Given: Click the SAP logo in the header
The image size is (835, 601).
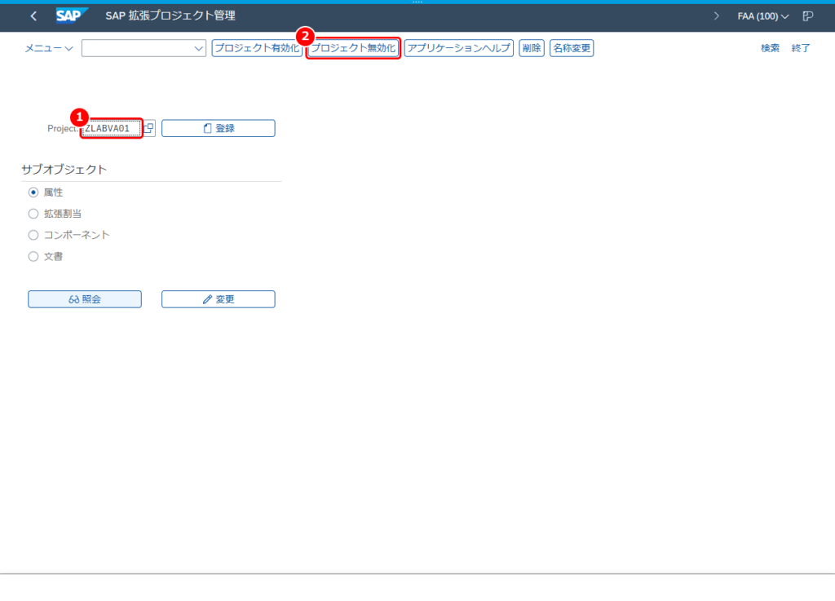Looking at the screenshot, I should [72, 16].
